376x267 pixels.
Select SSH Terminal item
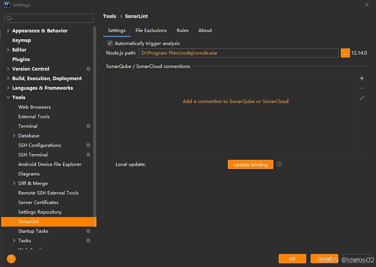33,155
